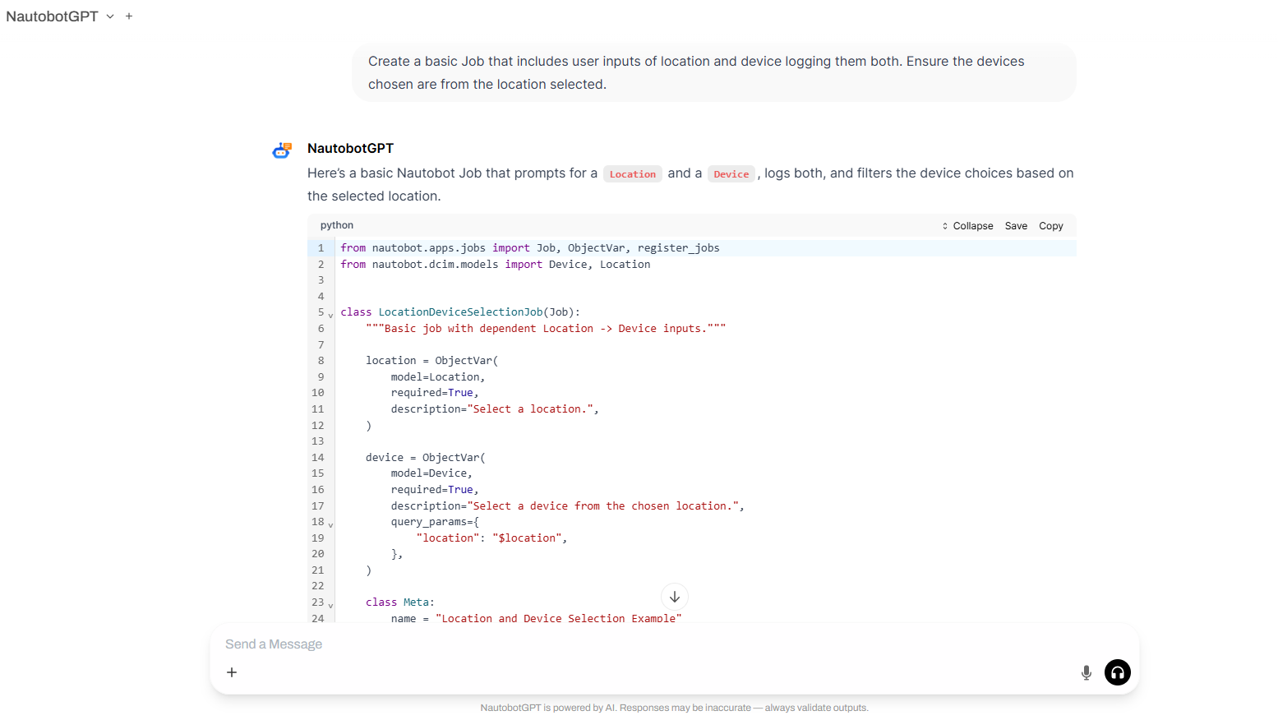
Task: Click the NautobotGPT sender name in response
Action: pyautogui.click(x=350, y=149)
